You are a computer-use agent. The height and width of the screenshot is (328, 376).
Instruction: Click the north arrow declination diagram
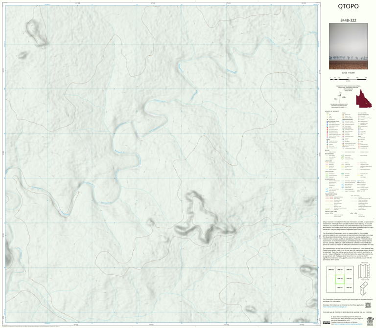click(x=339, y=97)
